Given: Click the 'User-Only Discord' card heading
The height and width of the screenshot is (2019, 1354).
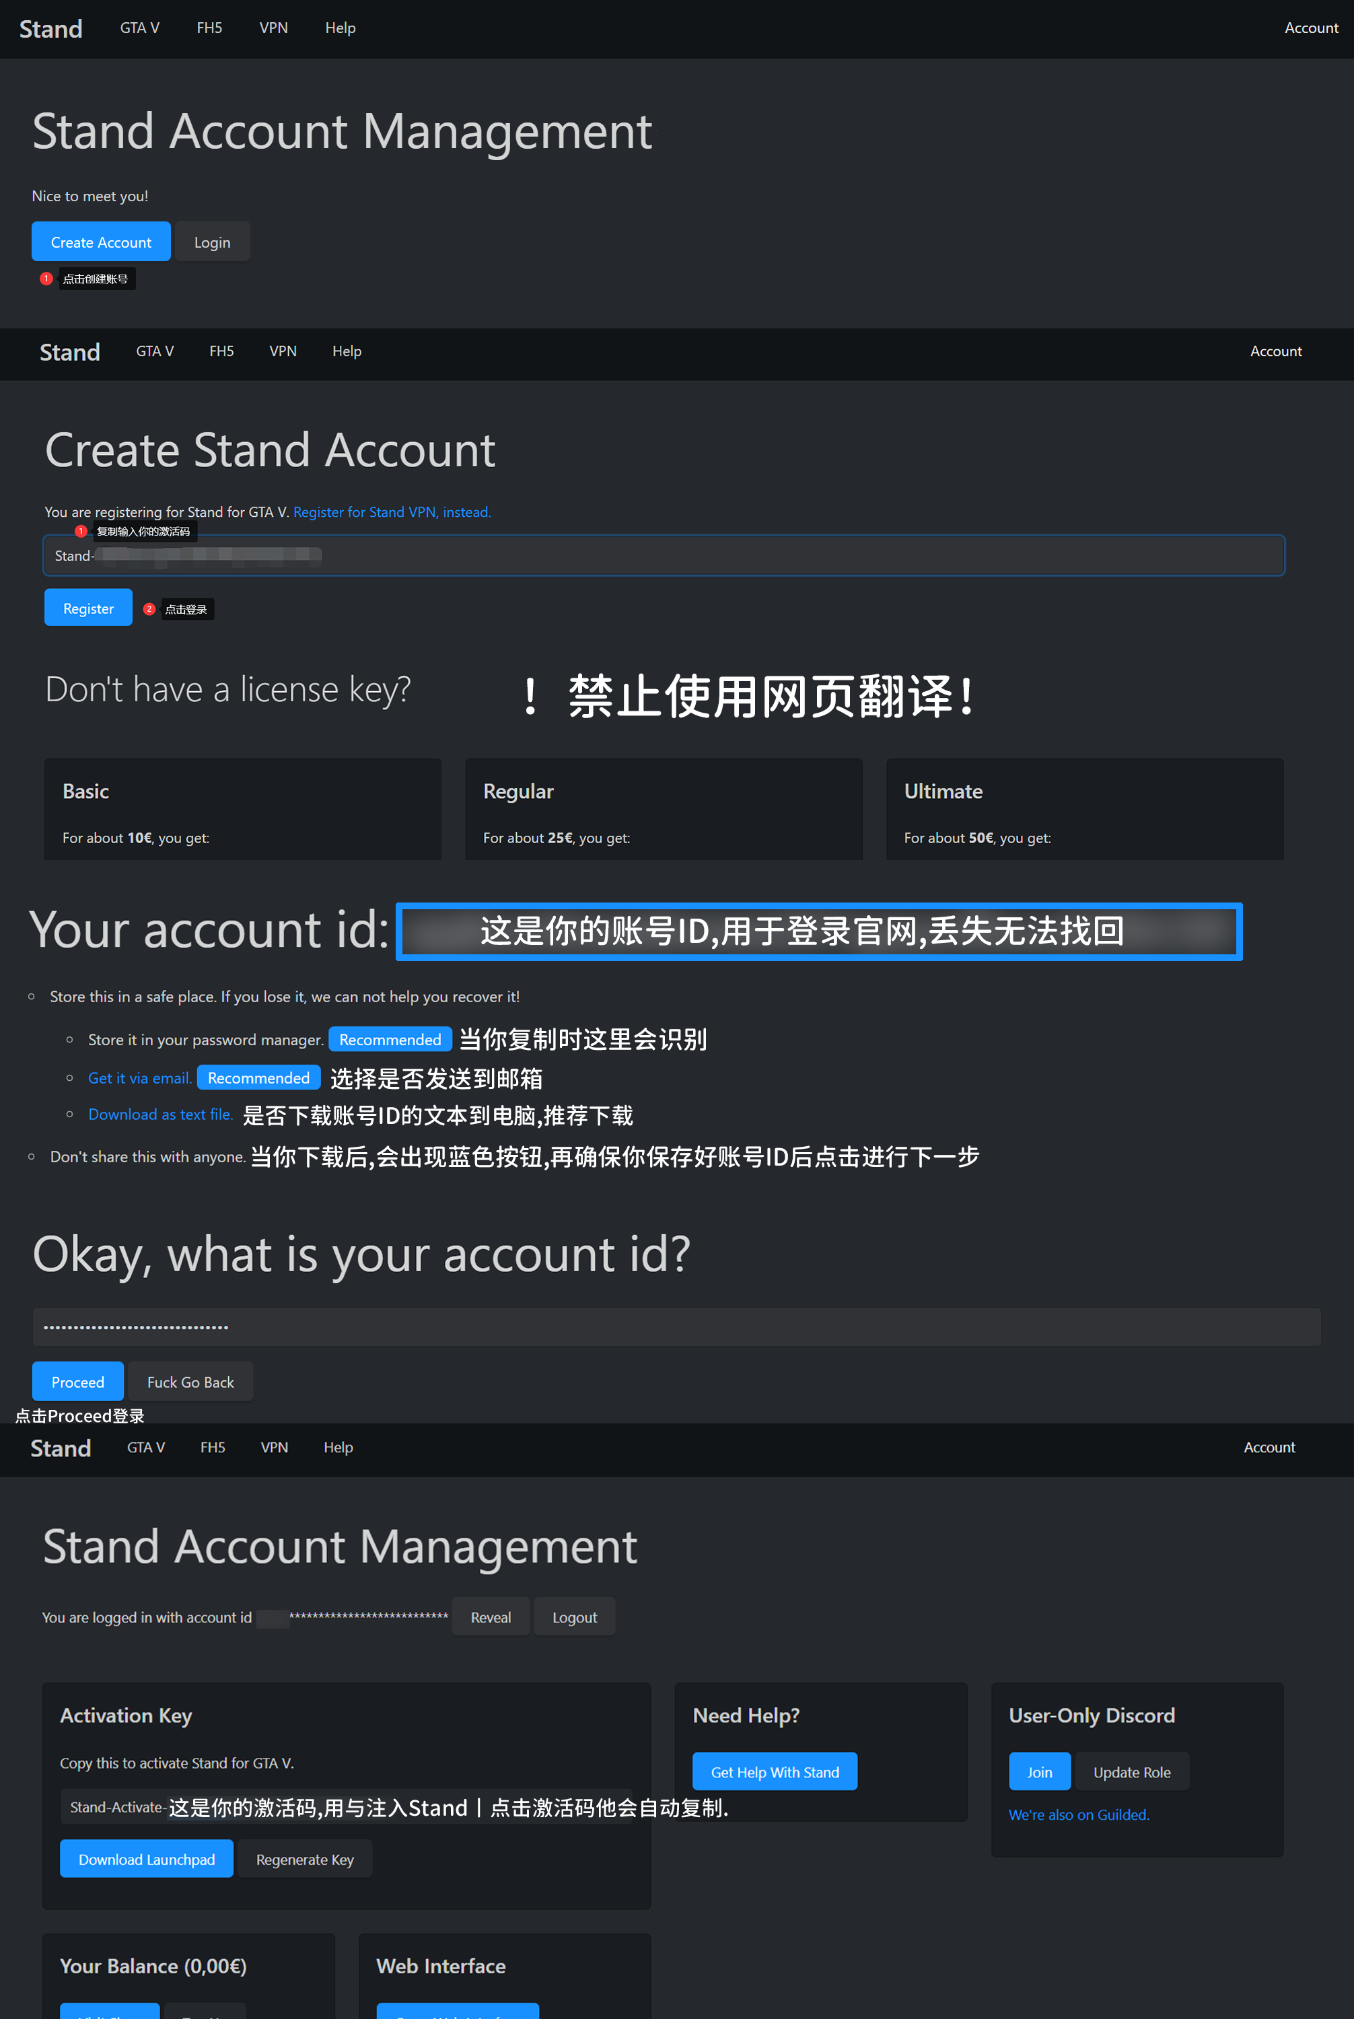Looking at the screenshot, I should coord(1092,1715).
